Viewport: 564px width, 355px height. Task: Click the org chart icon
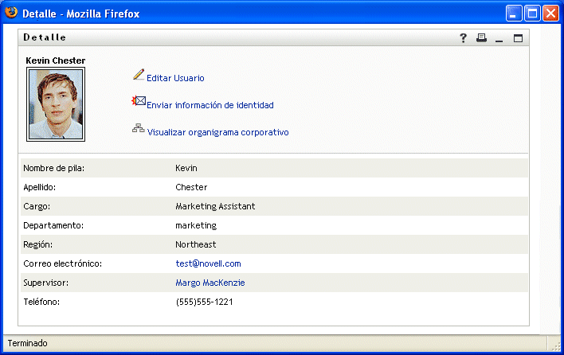(x=139, y=128)
